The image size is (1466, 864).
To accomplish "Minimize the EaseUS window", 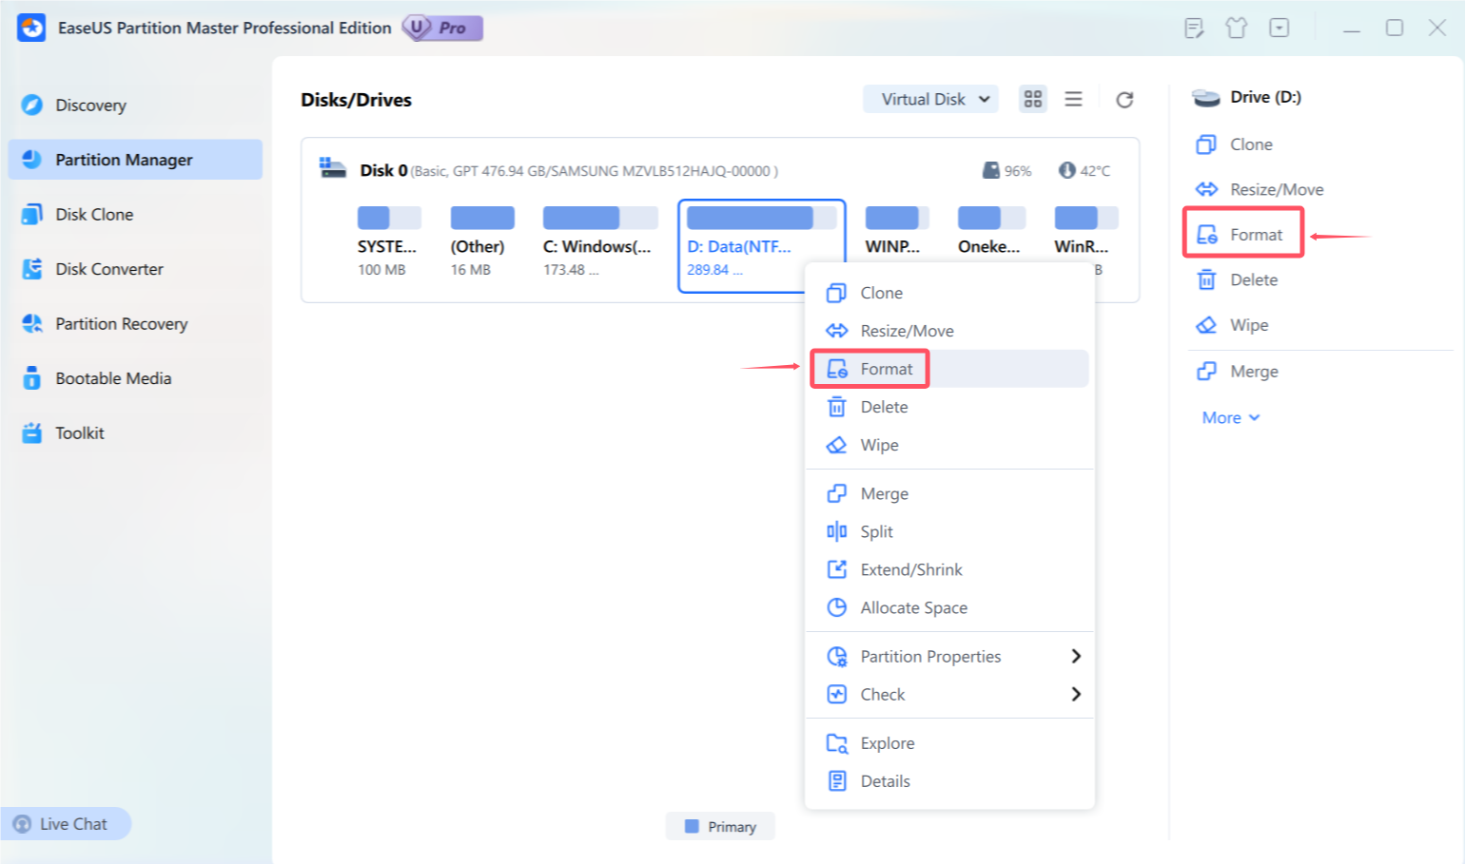I will coord(1352,29).
